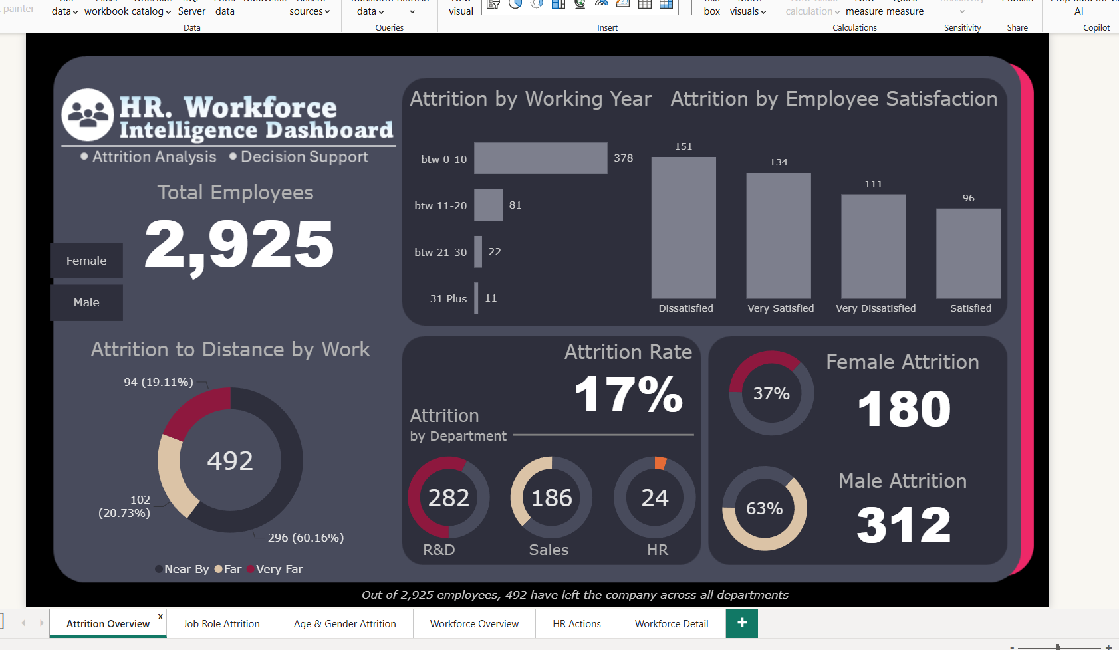Select the HR Actions tab
This screenshot has width=1119, height=650.
pos(576,623)
